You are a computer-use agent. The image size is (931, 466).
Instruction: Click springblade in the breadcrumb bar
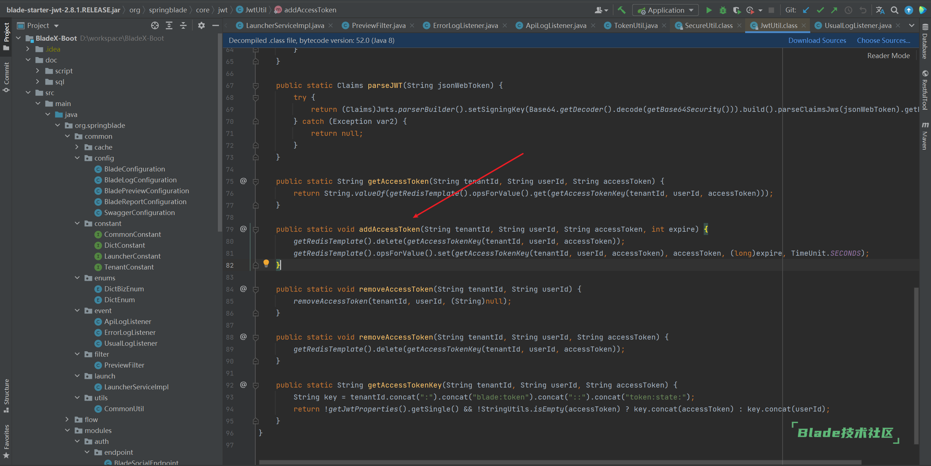tap(168, 10)
